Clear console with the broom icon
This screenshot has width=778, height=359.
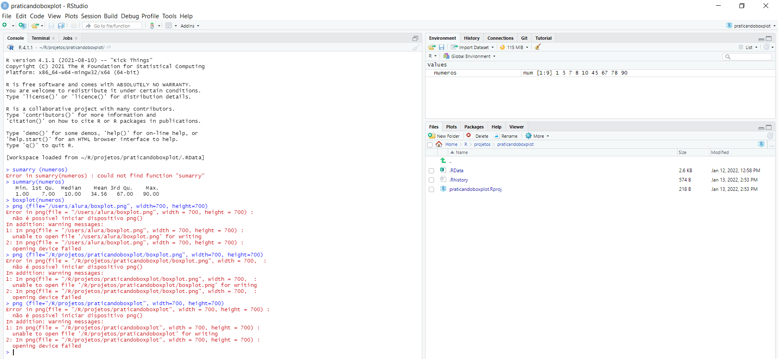[416, 47]
